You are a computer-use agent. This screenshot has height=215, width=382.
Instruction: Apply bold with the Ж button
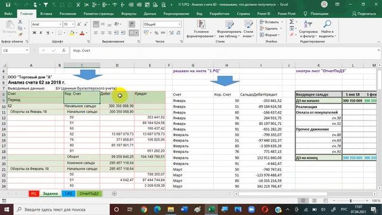pyautogui.click(x=35, y=33)
